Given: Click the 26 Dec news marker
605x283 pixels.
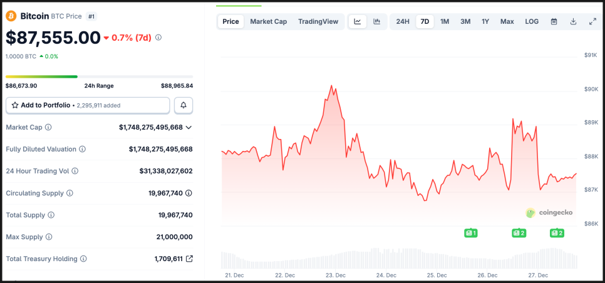Looking at the screenshot, I should [519, 233].
